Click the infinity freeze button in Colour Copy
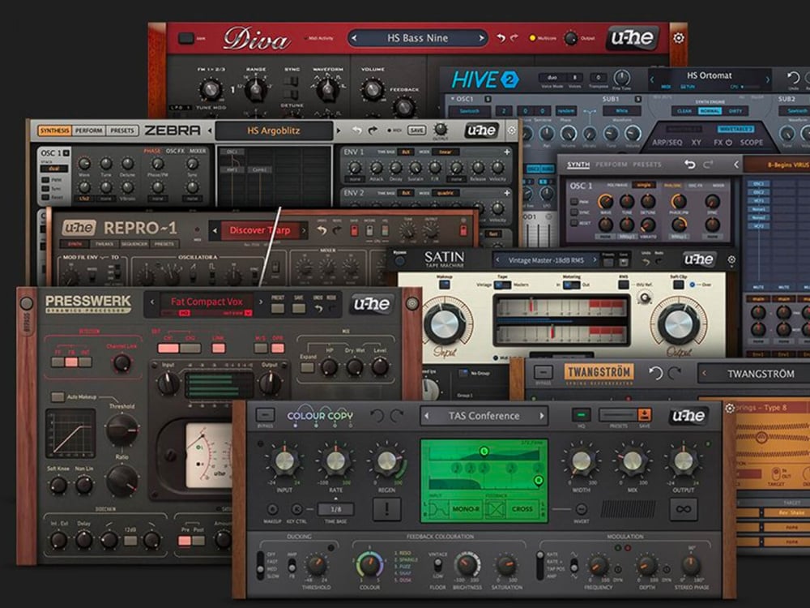Viewport: 810px width, 608px height. pyautogui.click(x=684, y=509)
